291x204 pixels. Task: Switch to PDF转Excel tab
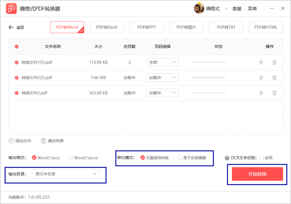[x=107, y=27]
